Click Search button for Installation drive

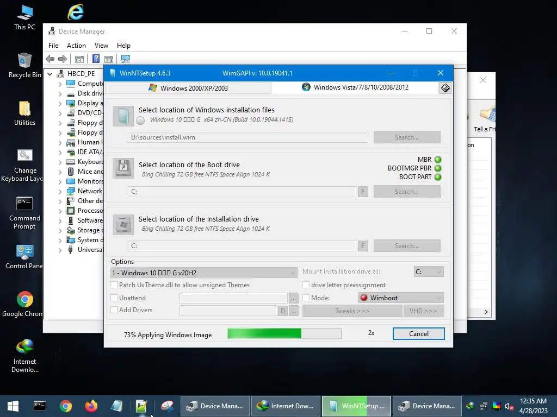coord(407,246)
